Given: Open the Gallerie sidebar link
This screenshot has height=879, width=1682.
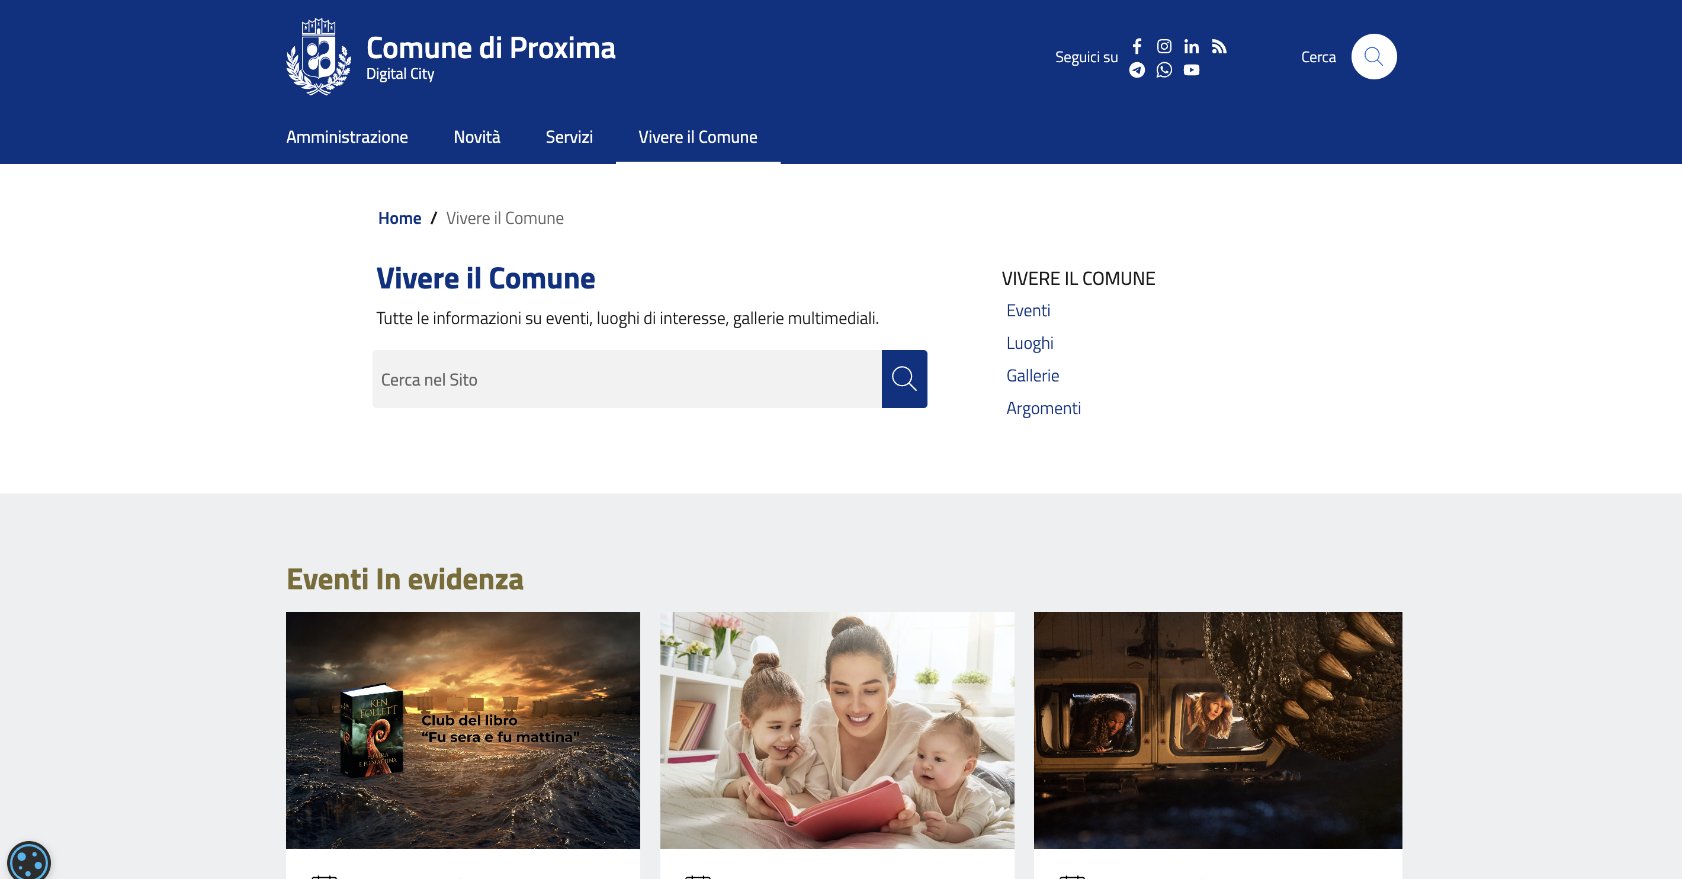Looking at the screenshot, I should 1032,376.
